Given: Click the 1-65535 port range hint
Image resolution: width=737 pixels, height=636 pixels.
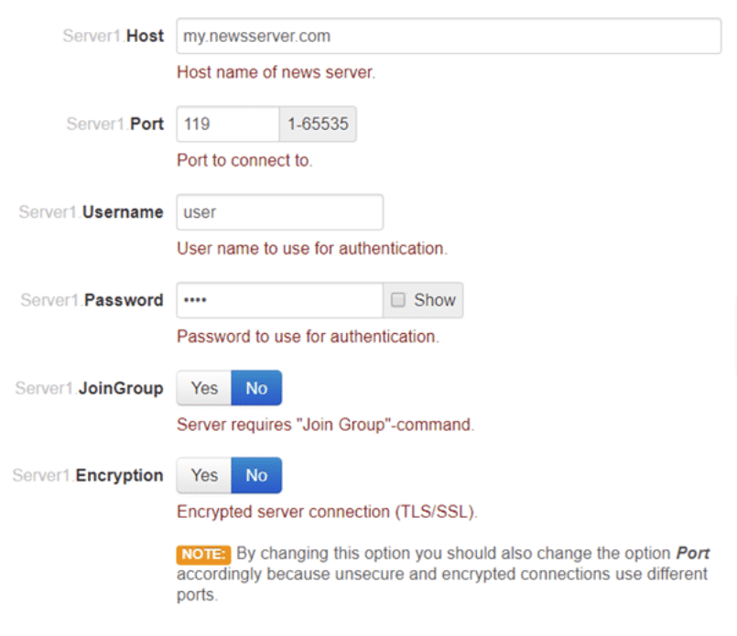Looking at the screenshot, I should (317, 124).
